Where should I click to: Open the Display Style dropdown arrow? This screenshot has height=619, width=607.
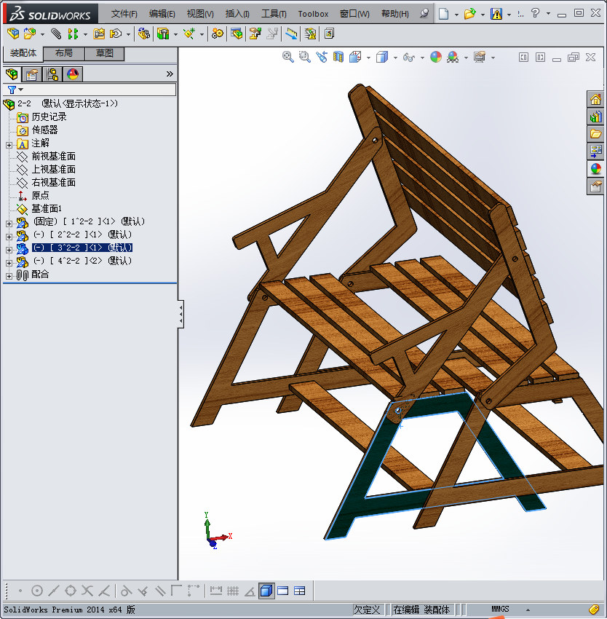395,58
